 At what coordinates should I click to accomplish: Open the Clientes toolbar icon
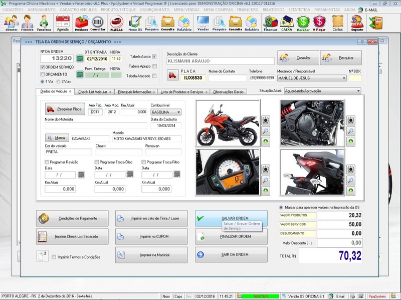pos(11,22)
